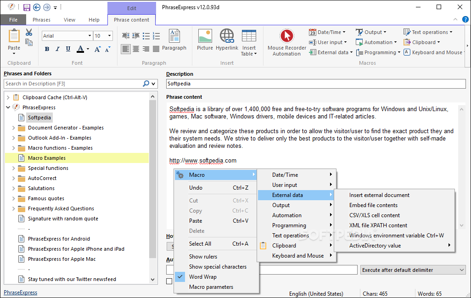Viewport: 471px width, 298px height.
Task: Expand the Clipboard Cache tree node
Action: pos(8,97)
